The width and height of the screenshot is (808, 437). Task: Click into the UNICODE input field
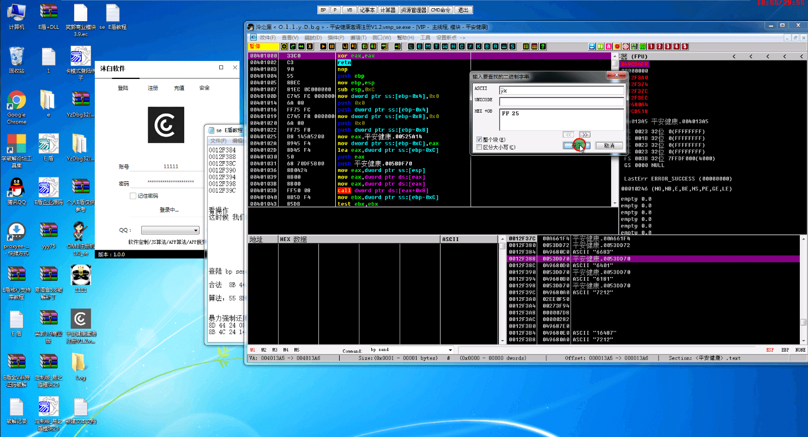coord(562,101)
